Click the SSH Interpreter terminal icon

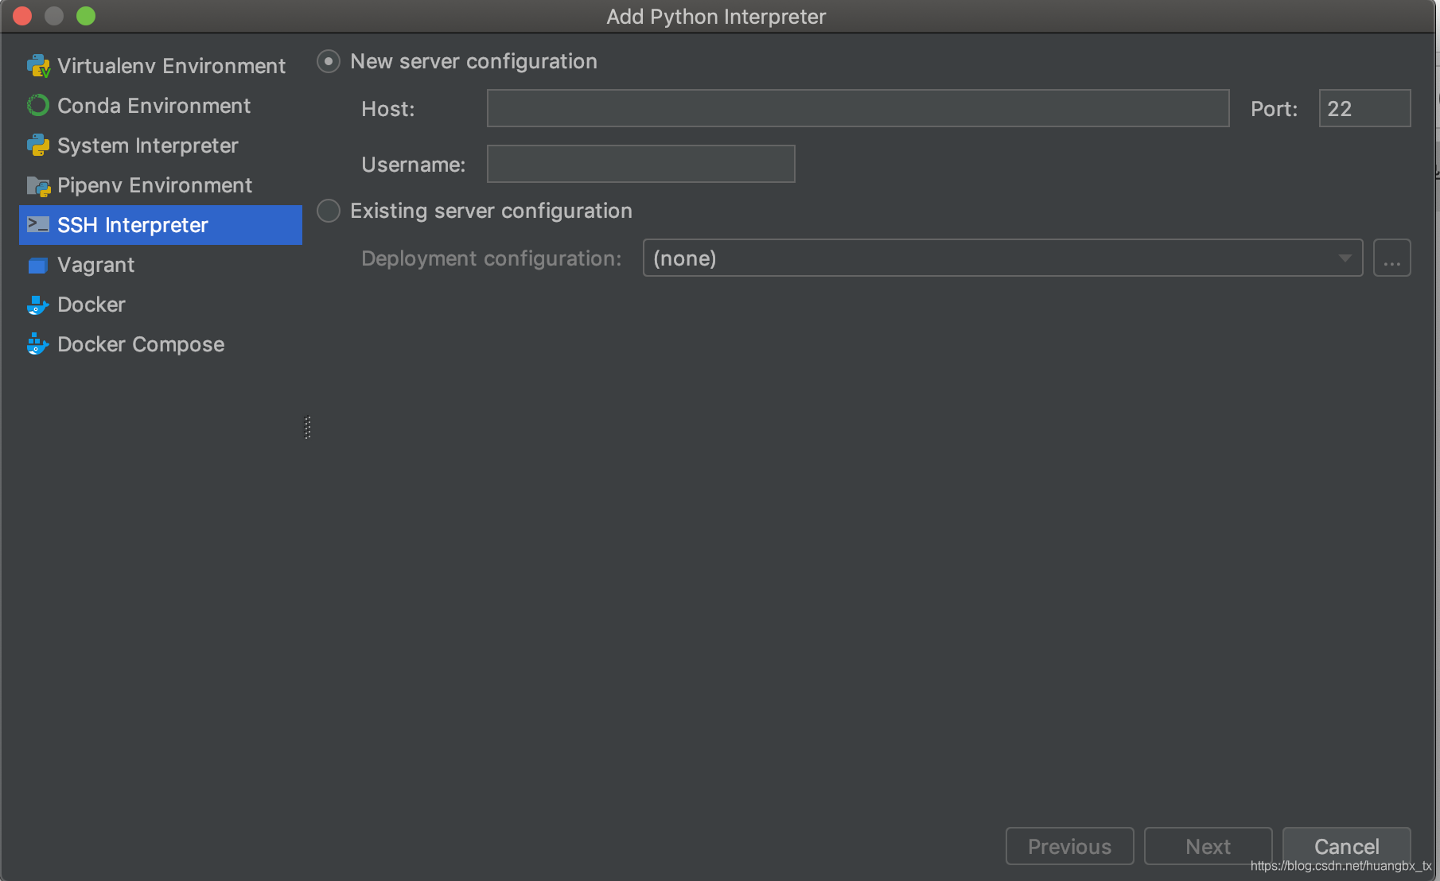point(37,225)
